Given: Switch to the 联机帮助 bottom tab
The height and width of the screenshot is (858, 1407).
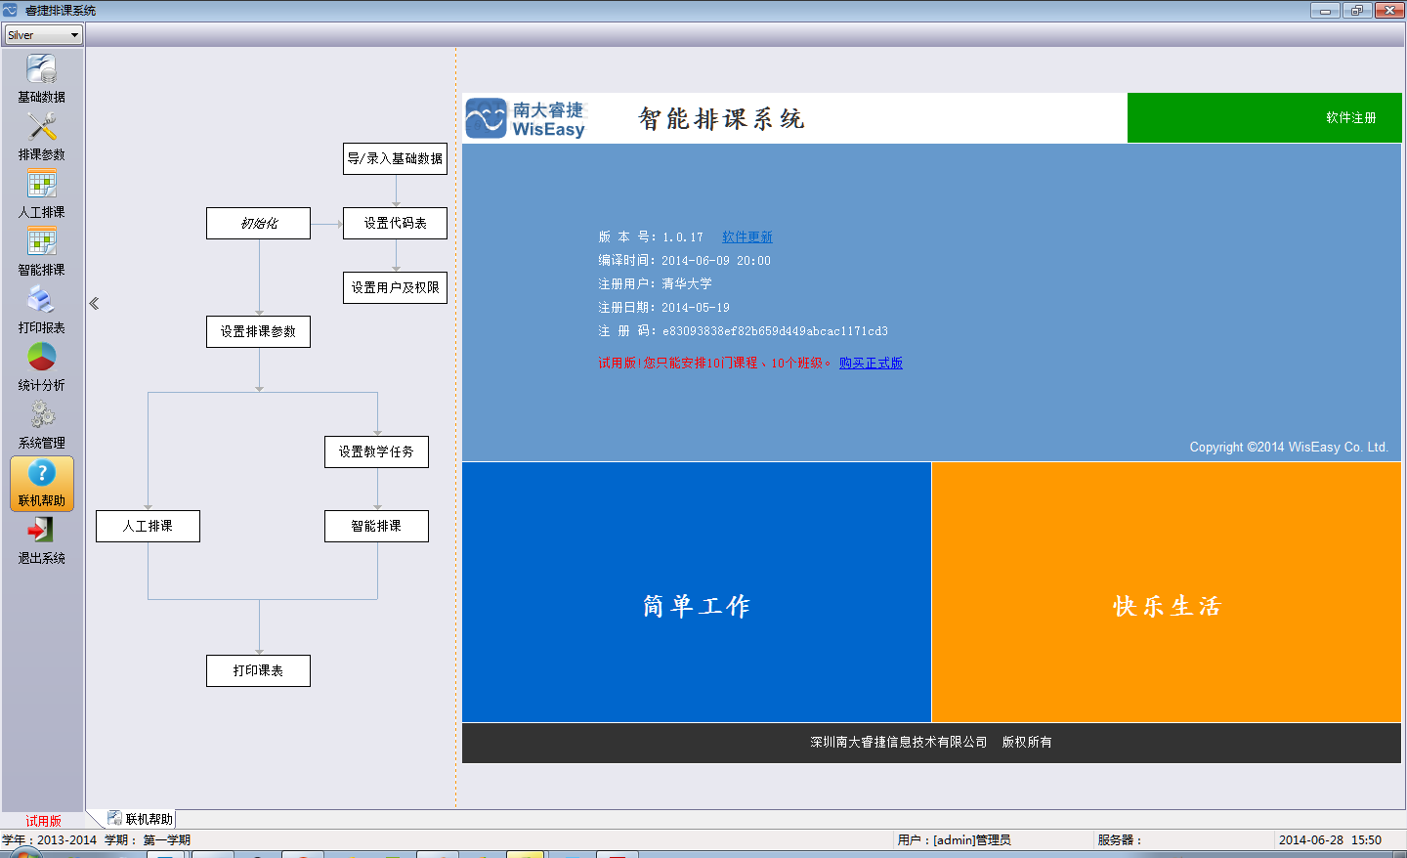Looking at the screenshot, I should pos(141,819).
